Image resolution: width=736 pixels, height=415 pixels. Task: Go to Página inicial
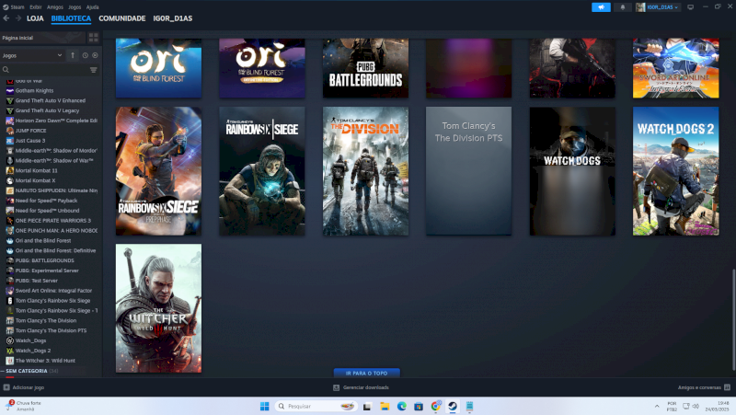click(x=42, y=38)
